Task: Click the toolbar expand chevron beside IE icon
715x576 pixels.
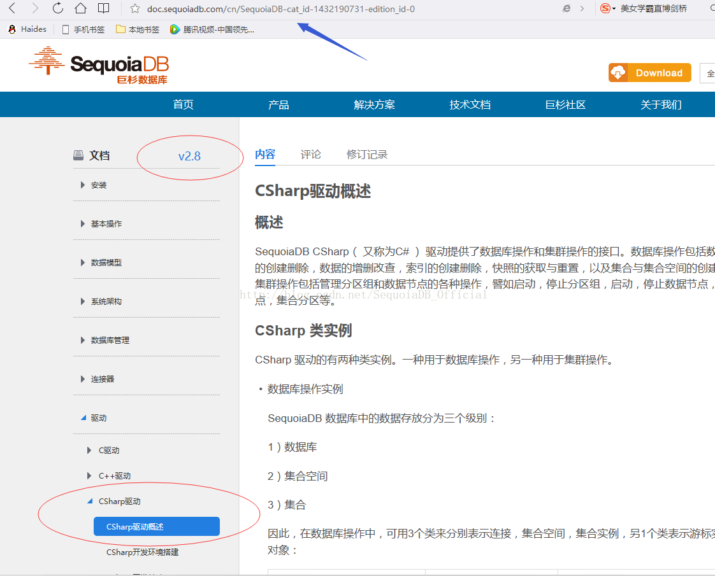Action: click(x=582, y=8)
